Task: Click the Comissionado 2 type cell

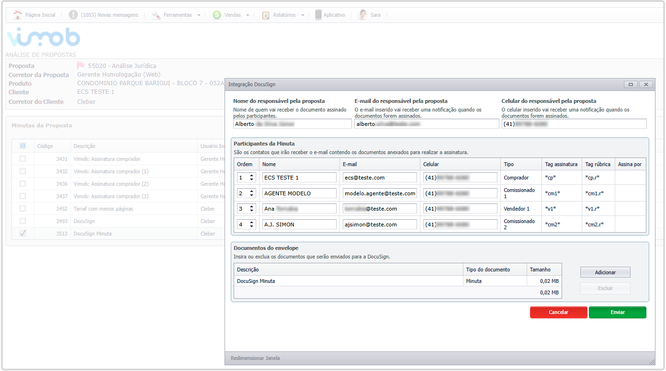Action: pyautogui.click(x=520, y=225)
